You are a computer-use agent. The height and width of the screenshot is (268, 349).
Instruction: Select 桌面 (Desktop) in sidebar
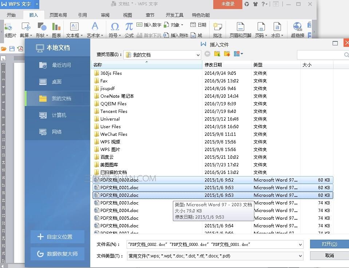point(57,82)
